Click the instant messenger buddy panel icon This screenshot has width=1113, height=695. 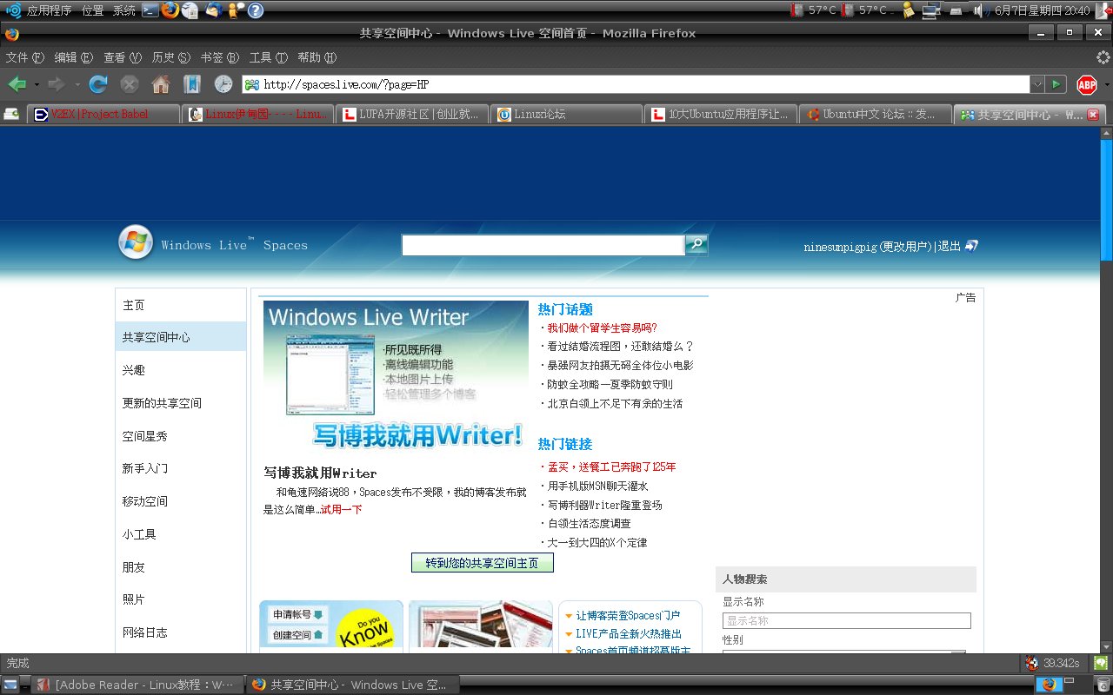[236, 10]
